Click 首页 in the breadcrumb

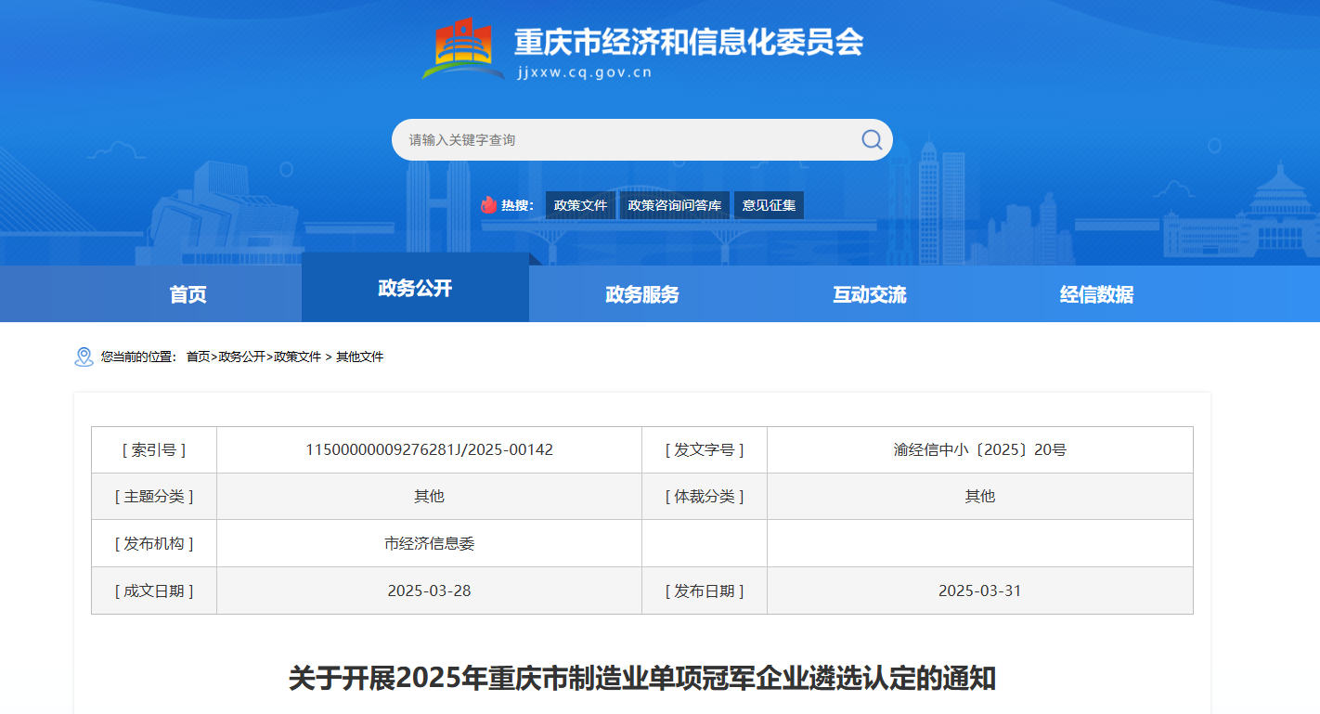coord(198,357)
